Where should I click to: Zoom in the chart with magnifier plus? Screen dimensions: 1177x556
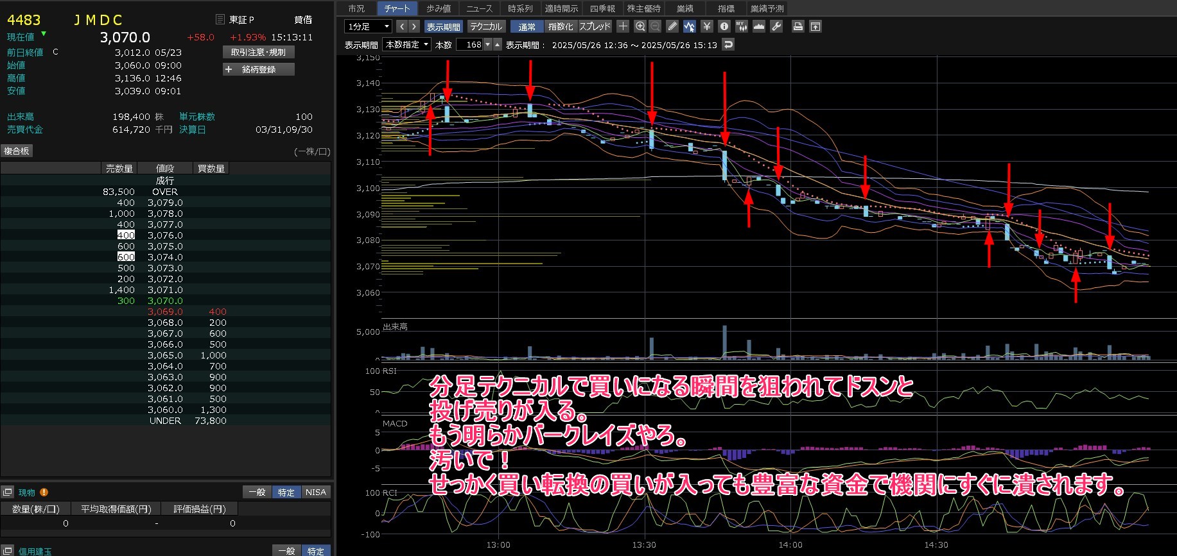[640, 26]
